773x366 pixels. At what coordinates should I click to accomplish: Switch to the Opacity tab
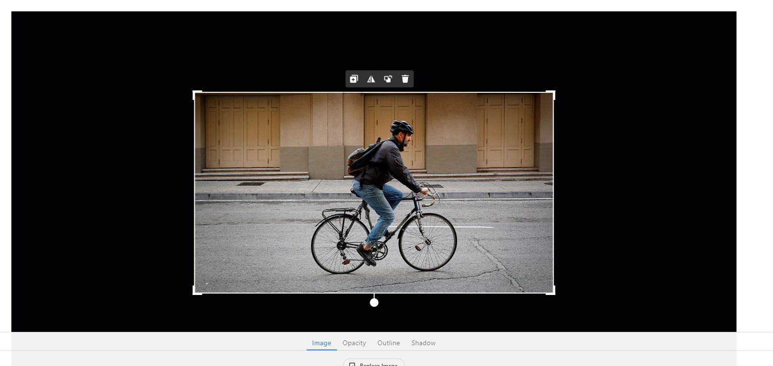354,343
